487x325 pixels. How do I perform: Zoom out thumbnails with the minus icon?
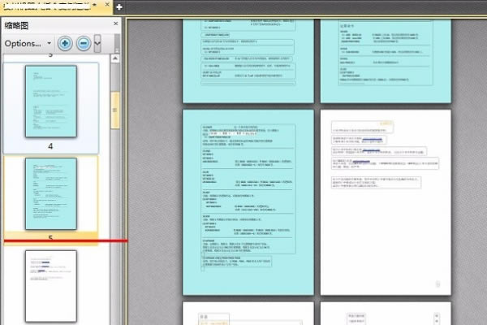[84, 43]
